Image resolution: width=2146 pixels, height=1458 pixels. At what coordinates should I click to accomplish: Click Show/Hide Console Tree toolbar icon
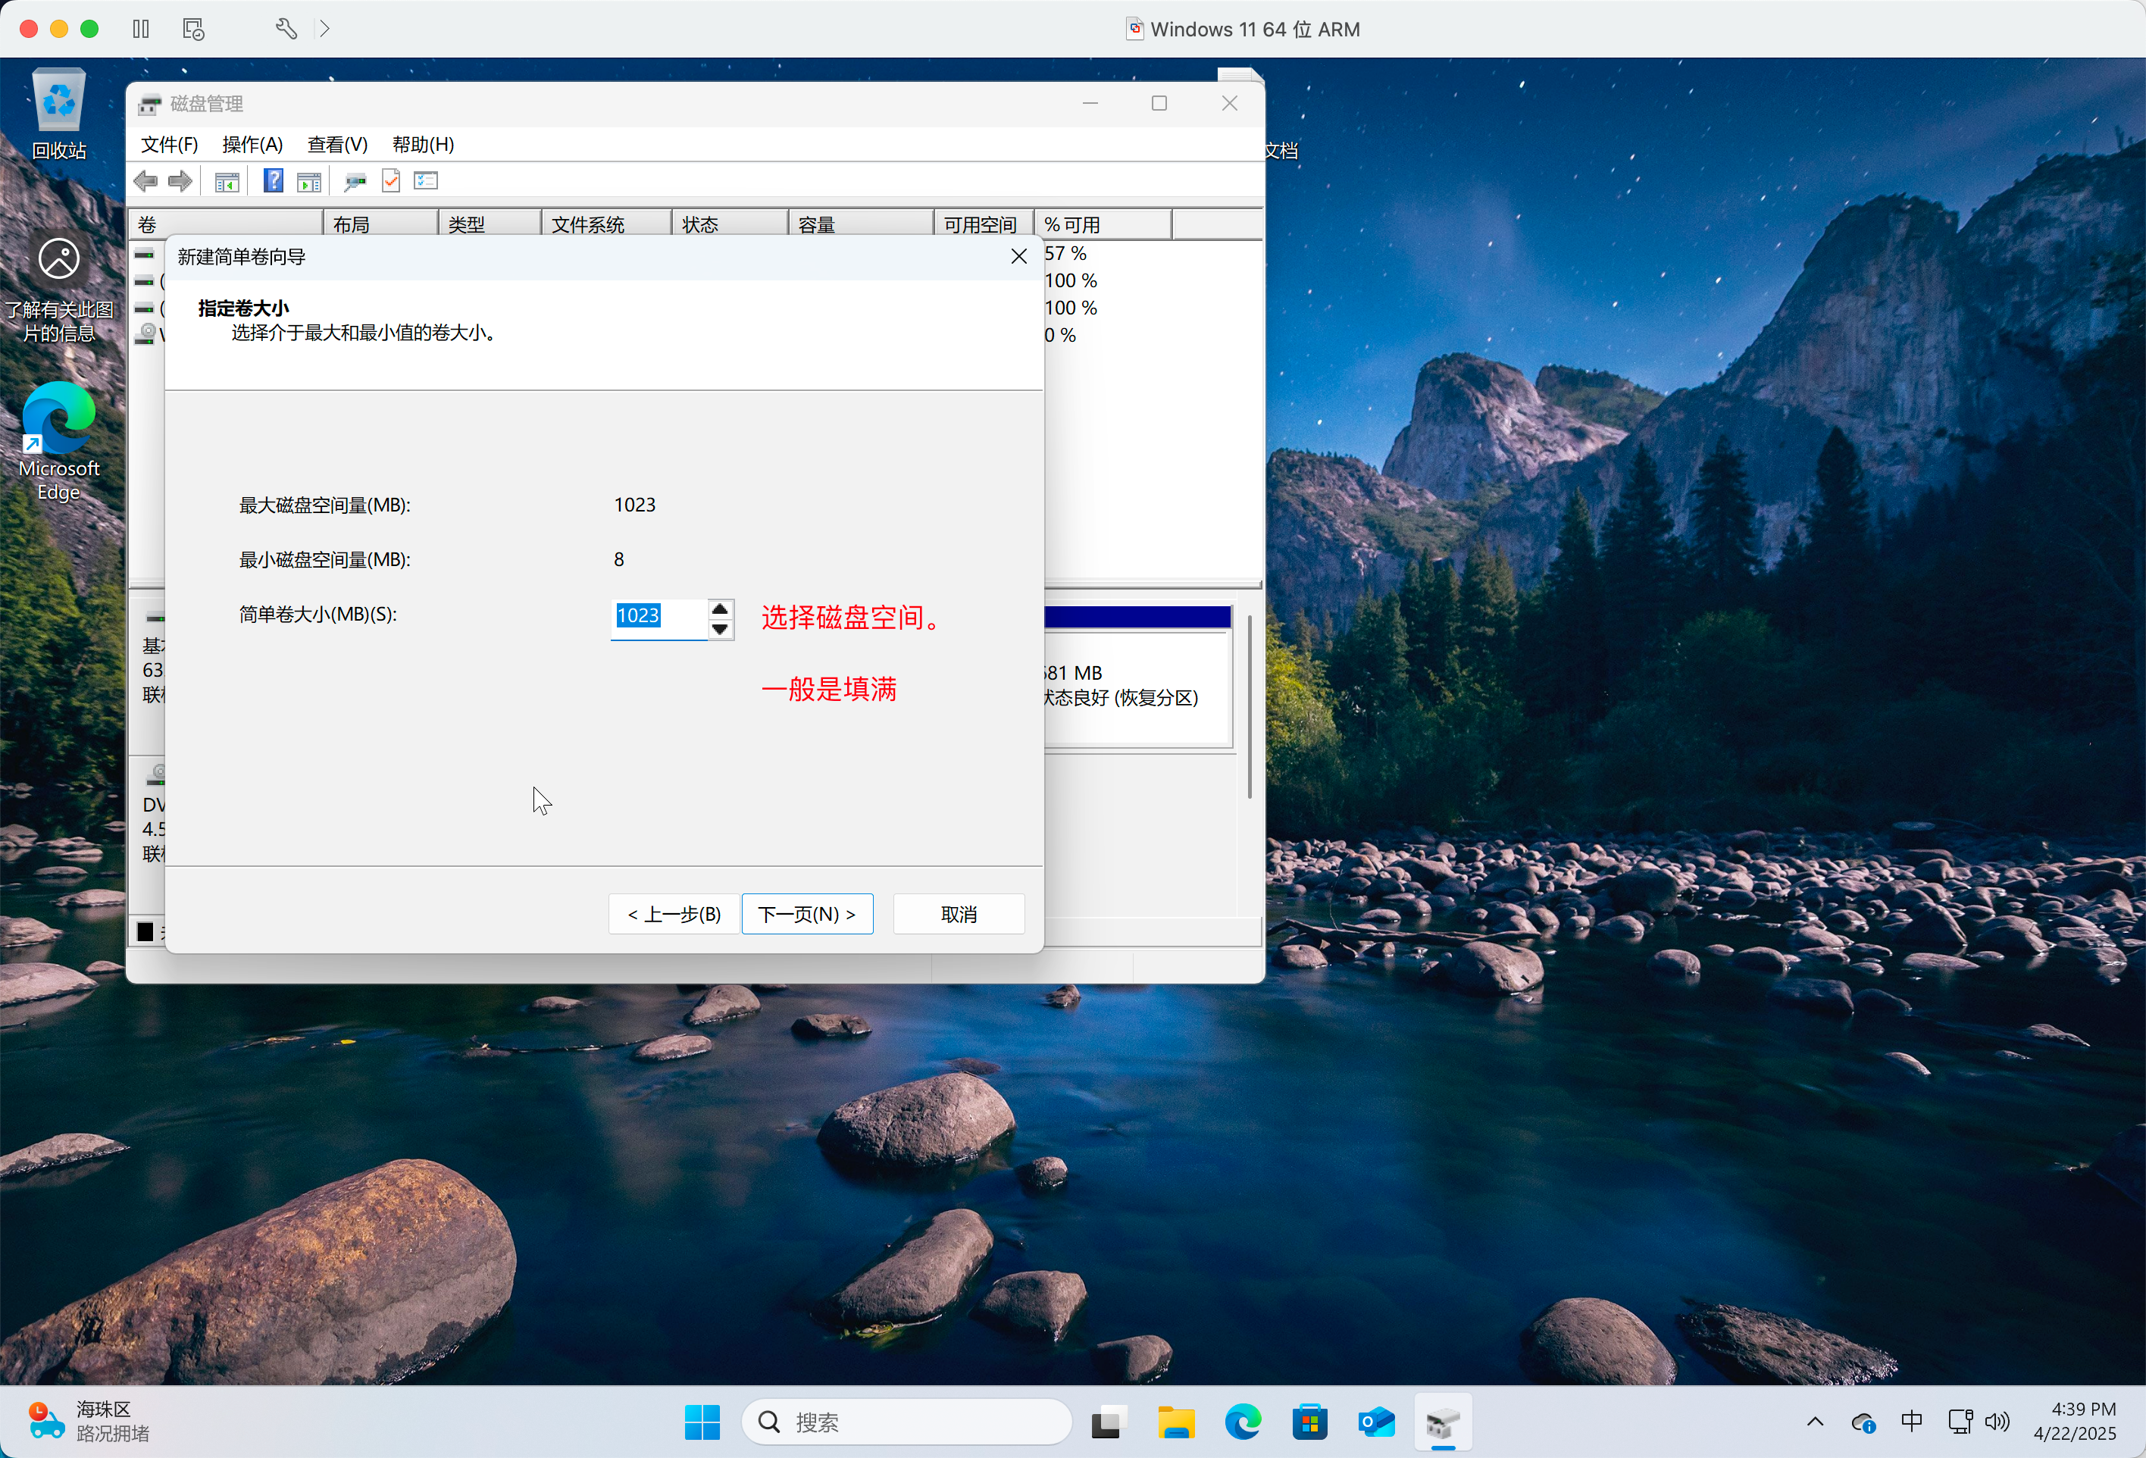point(227,182)
